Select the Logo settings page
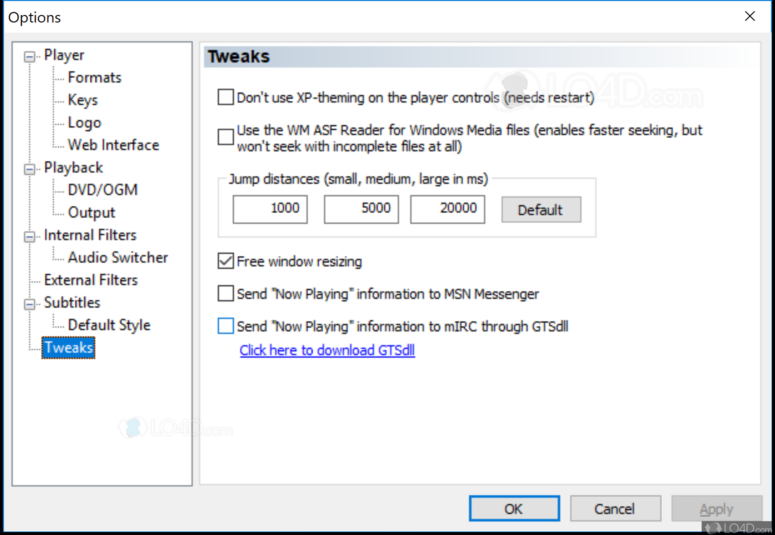775x535 pixels. pyautogui.click(x=84, y=122)
